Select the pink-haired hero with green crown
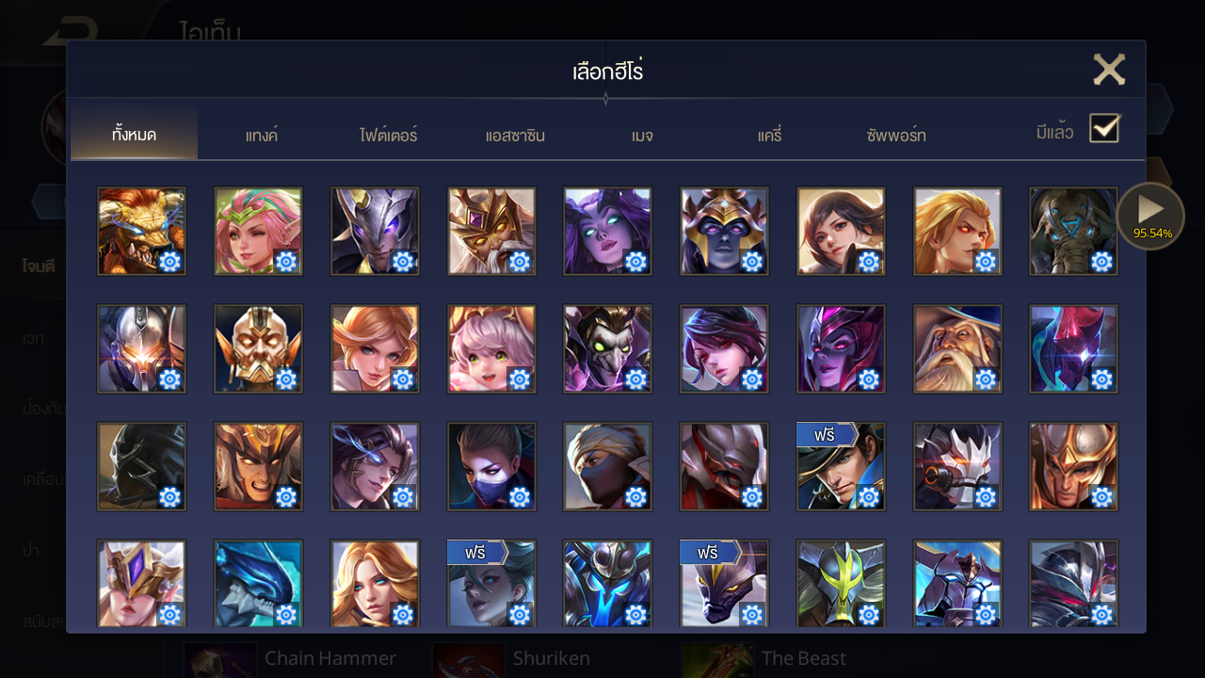1205x678 pixels. (258, 232)
